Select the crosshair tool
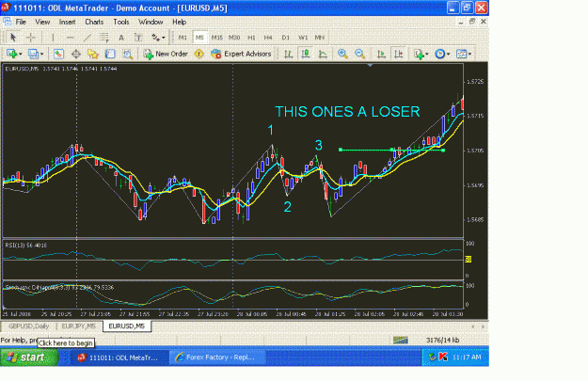The width and height of the screenshot is (588, 381). [x=31, y=38]
